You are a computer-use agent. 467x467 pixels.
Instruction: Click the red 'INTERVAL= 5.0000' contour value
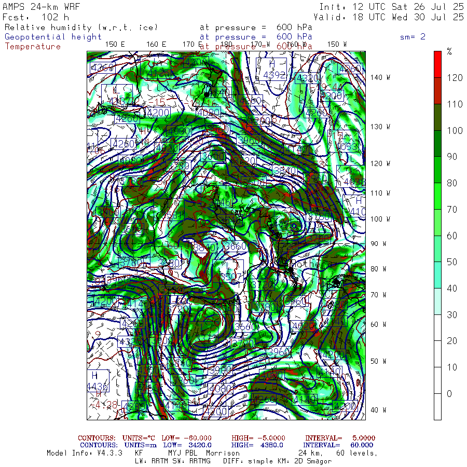[340, 438]
